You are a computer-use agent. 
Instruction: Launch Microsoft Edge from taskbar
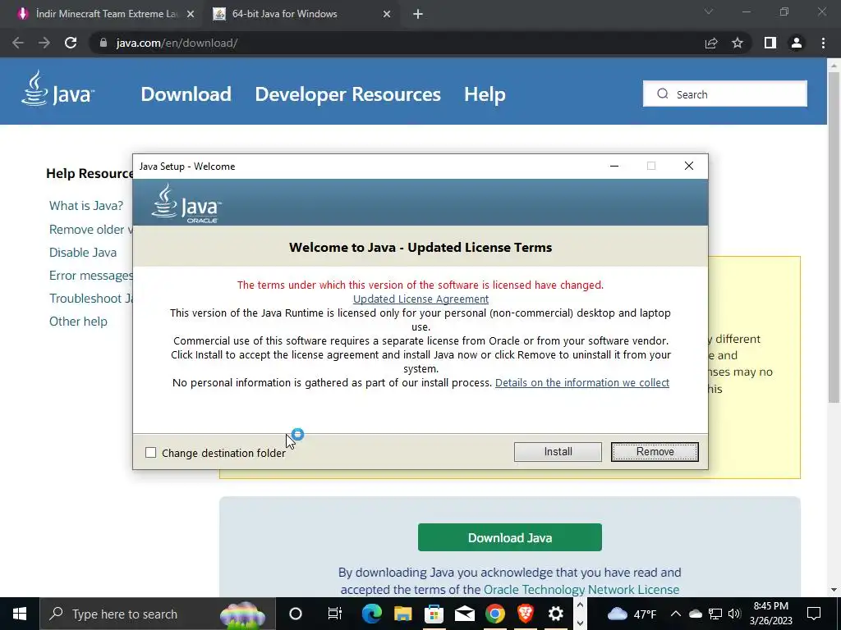click(372, 614)
